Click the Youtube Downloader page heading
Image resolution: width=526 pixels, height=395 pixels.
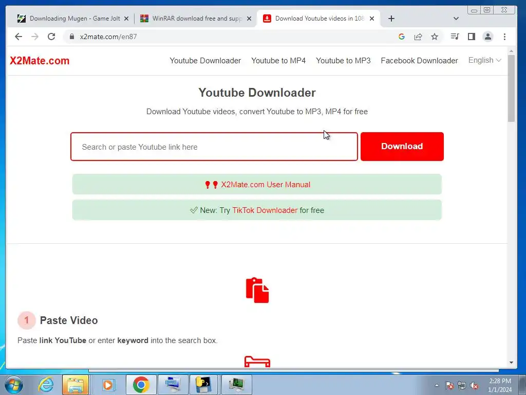tap(257, 93)
